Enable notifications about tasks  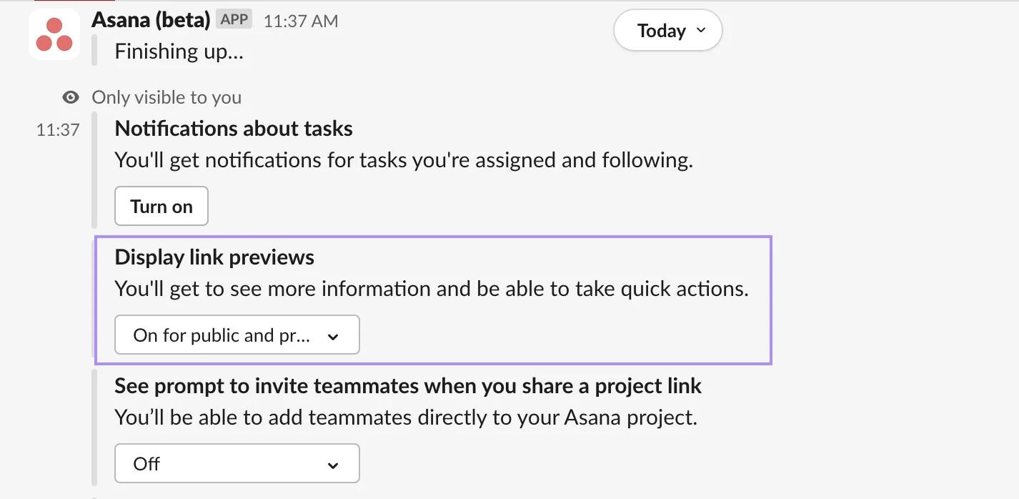tap(161, 206)
